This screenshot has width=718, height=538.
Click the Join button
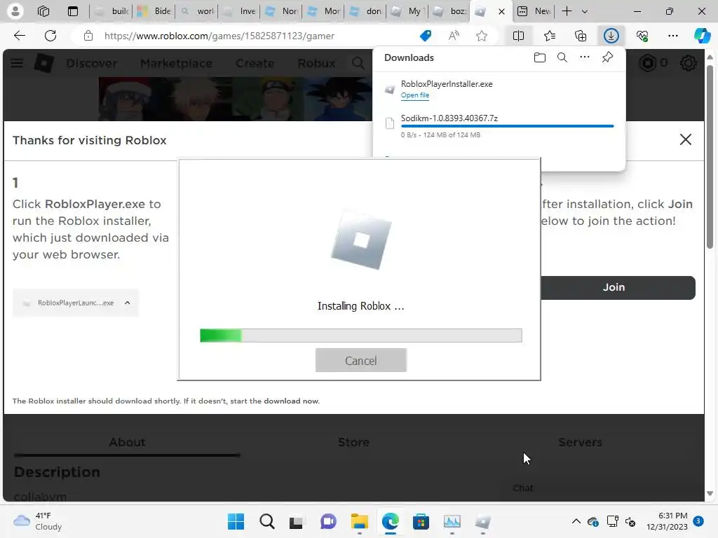618,287
